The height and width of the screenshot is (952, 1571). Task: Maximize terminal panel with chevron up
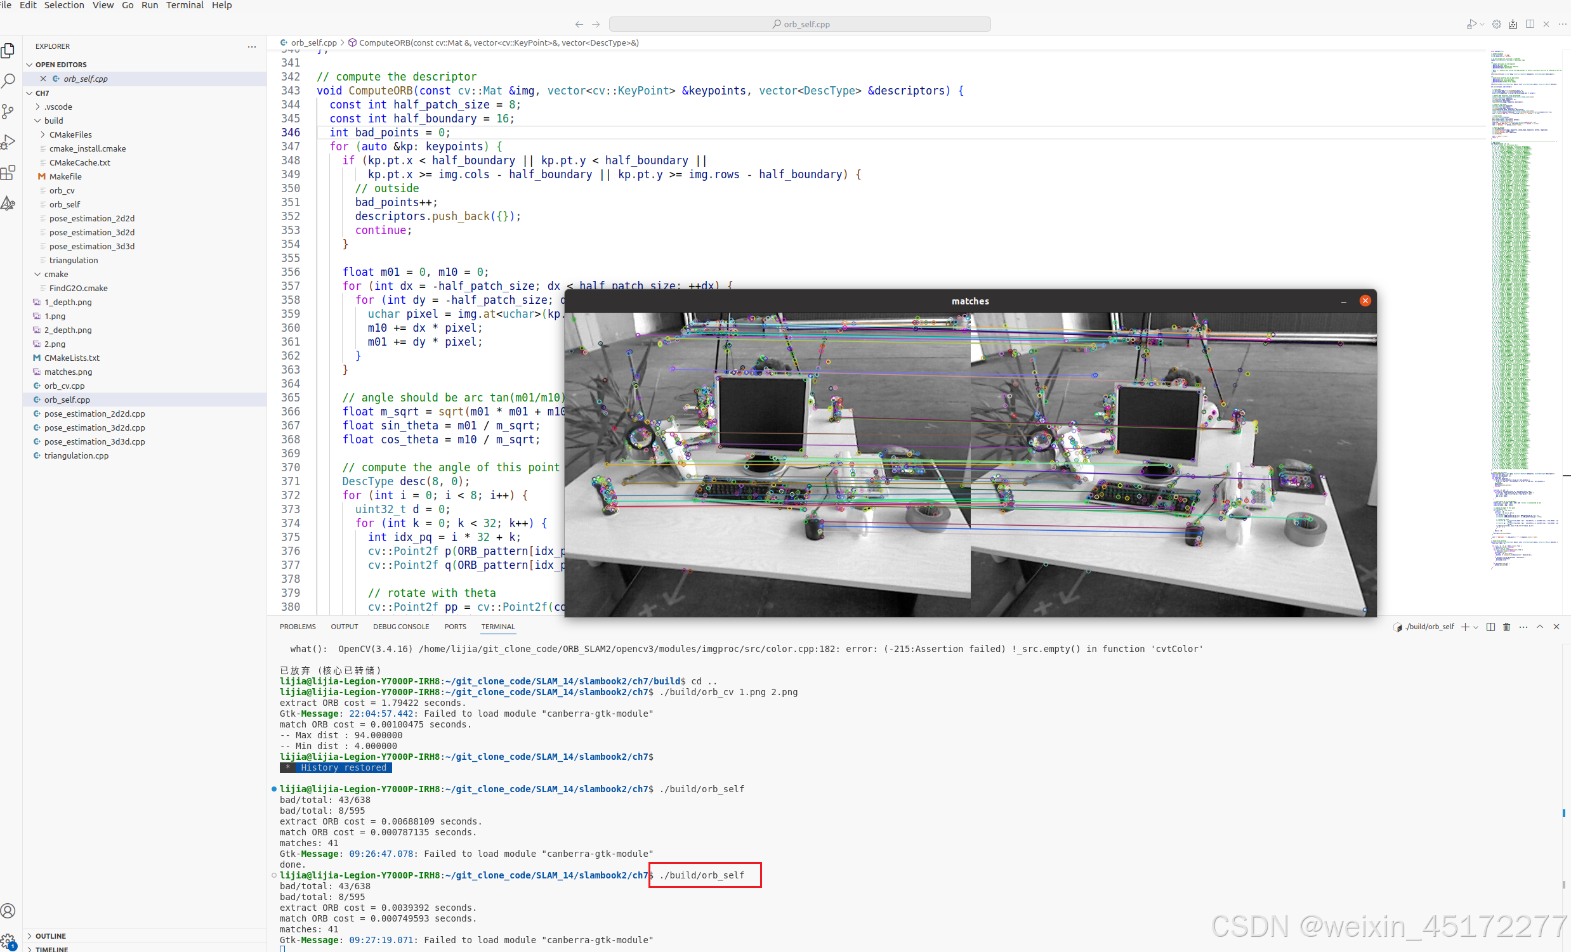click(1540, 627)
